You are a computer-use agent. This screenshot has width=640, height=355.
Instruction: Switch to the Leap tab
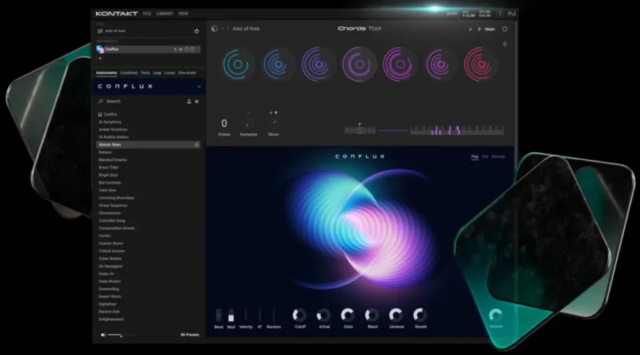pos(157,73)
